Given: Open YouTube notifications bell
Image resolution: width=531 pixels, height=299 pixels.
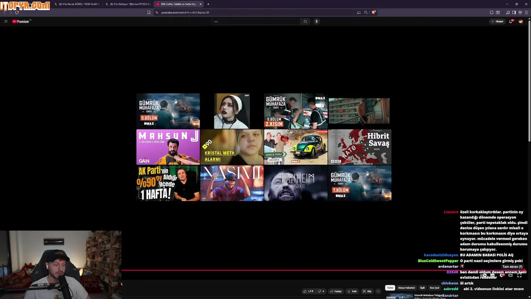Looking at the screenshot, I should coord(511,22).
